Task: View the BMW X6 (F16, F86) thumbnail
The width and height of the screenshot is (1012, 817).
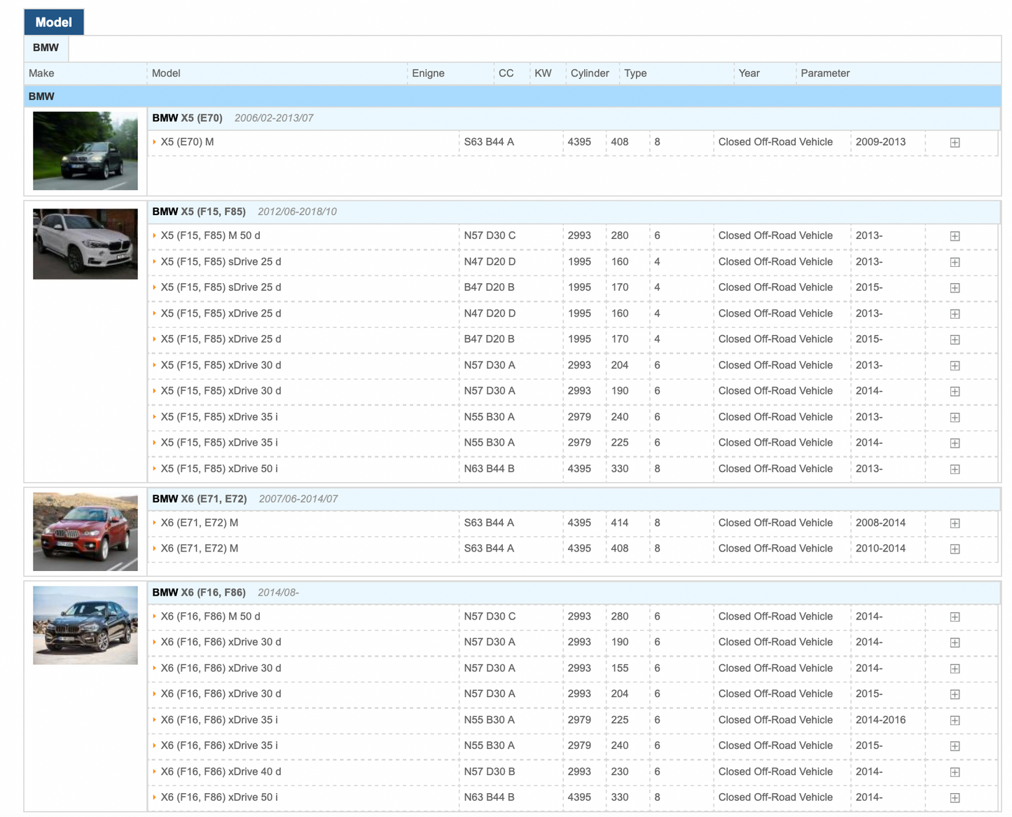Action: pos(85,625)
